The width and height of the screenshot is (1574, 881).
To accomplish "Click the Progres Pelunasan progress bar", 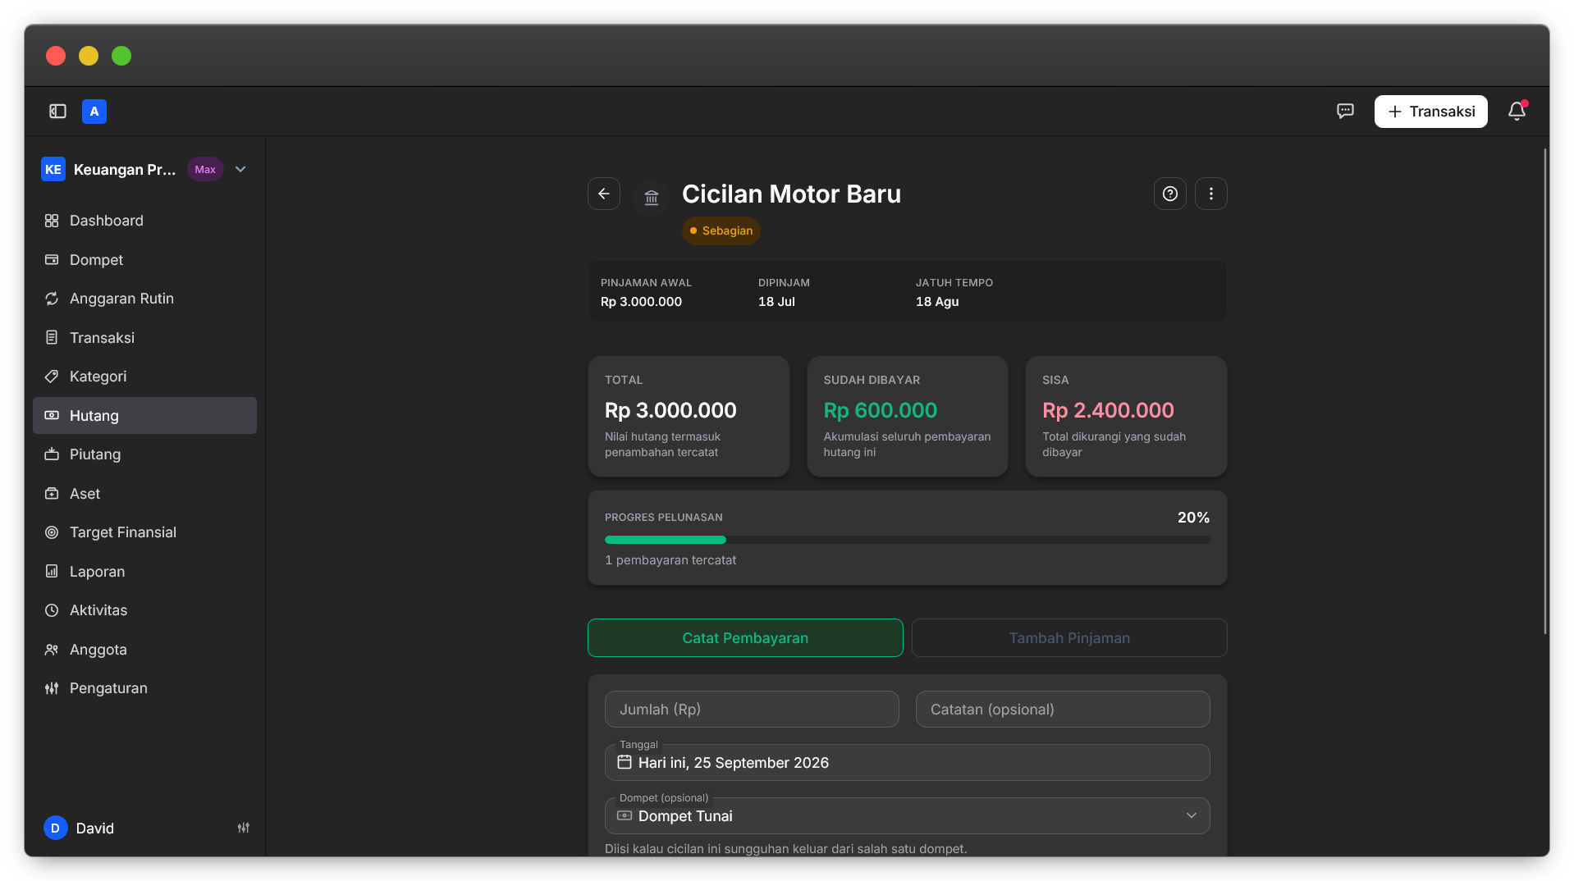I will (x=907, y=540).
